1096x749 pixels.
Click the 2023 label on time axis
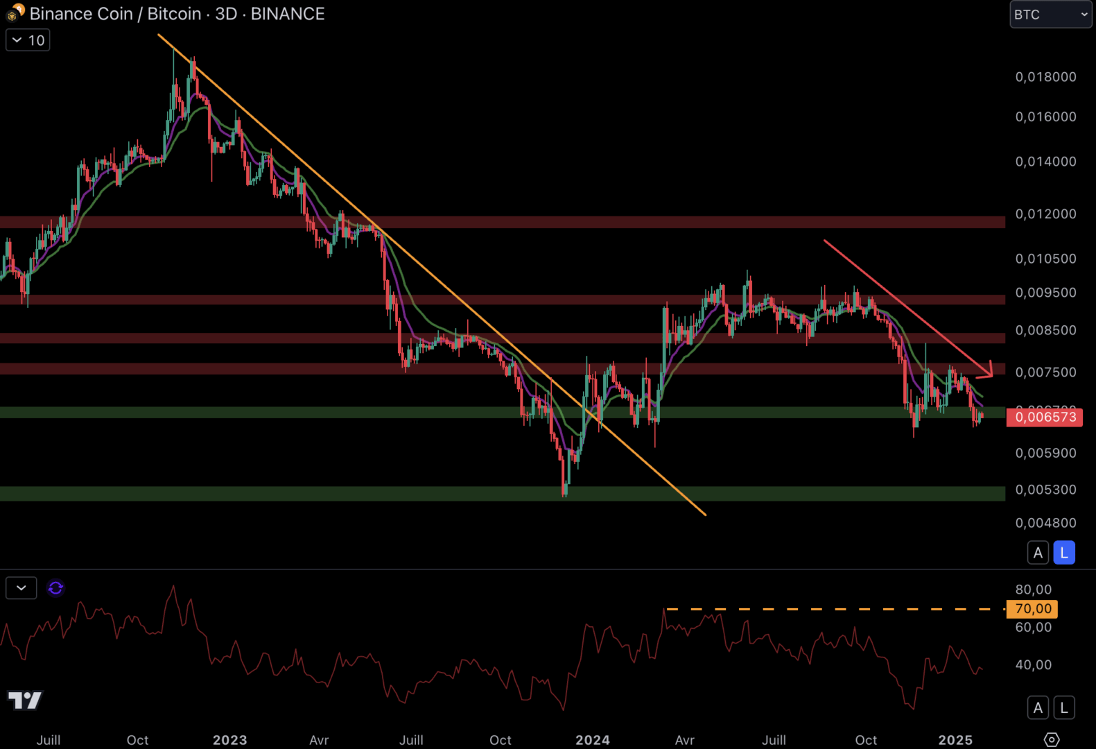coord(229,740)
